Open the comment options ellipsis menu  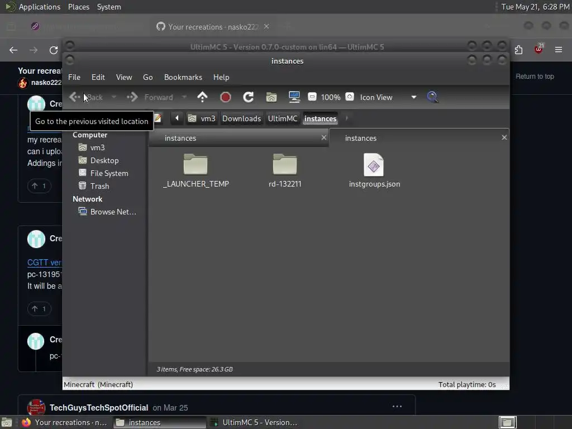[397, 407]
